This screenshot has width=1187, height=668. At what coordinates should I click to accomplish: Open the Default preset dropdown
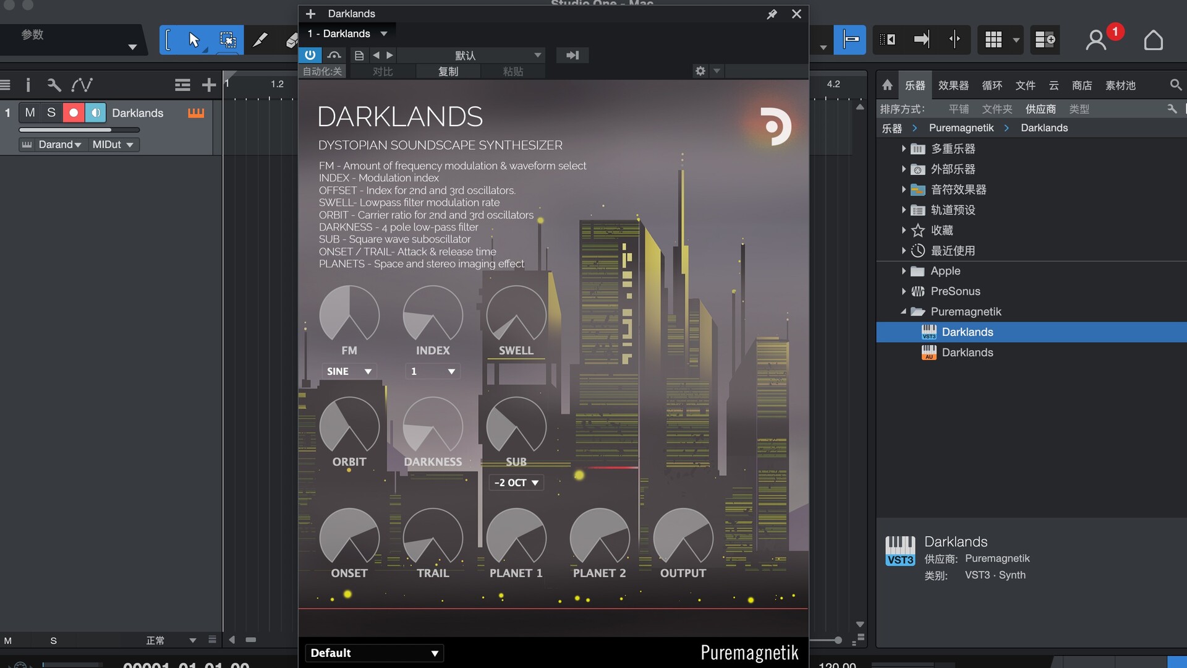tap(374, 653)
